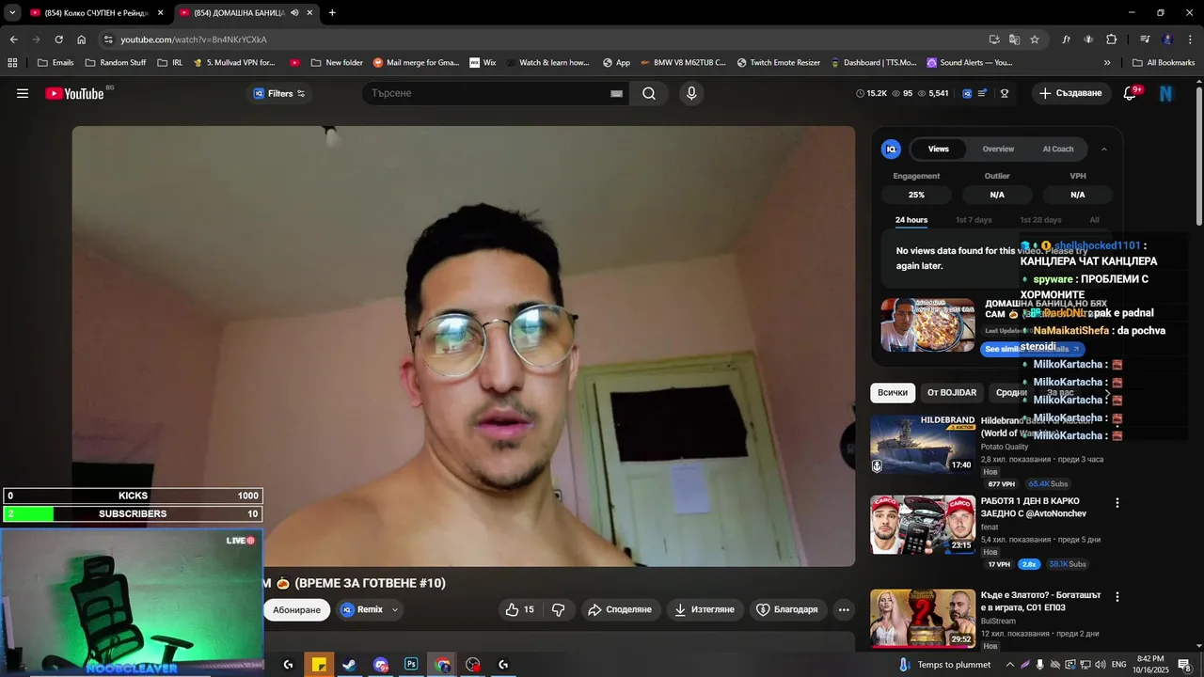The height and width of the screenshot is (677, 1204).
Task: Open the account avatar menu
Action: pos(1166,93)
